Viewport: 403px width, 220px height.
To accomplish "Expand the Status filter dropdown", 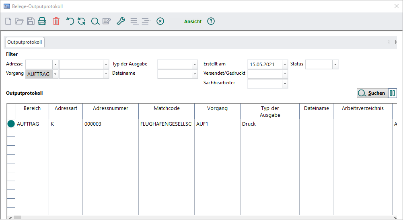I will (x=335, y=64).
